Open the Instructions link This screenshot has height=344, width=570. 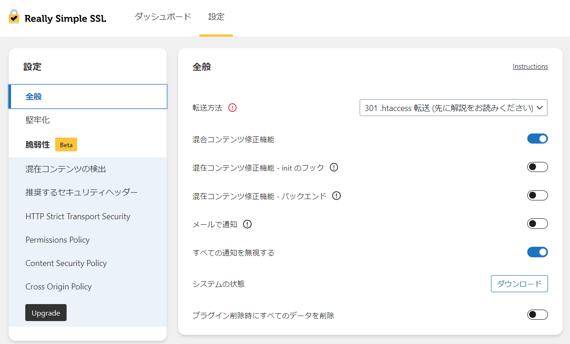click(530, 67)
